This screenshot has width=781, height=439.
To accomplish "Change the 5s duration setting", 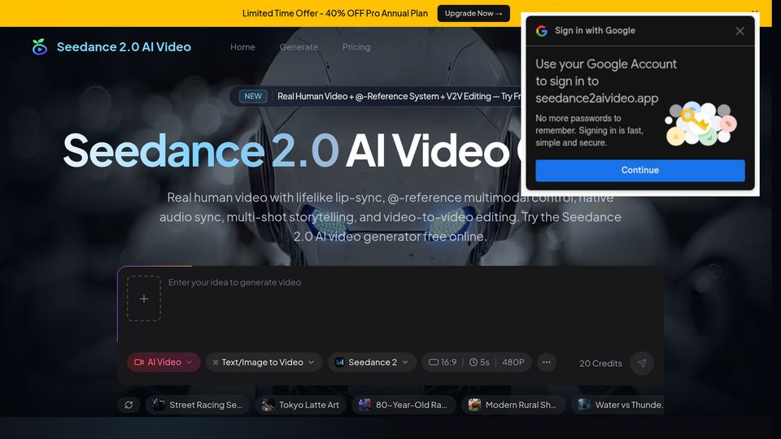I will [479, 363].
